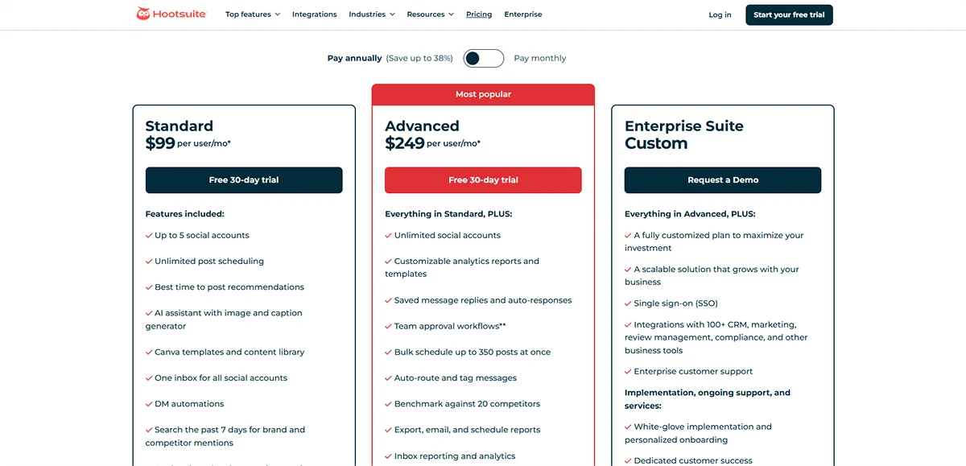
Task: Click checkmark beside "Canva templates and content library"
Action: tap(149, 352)
